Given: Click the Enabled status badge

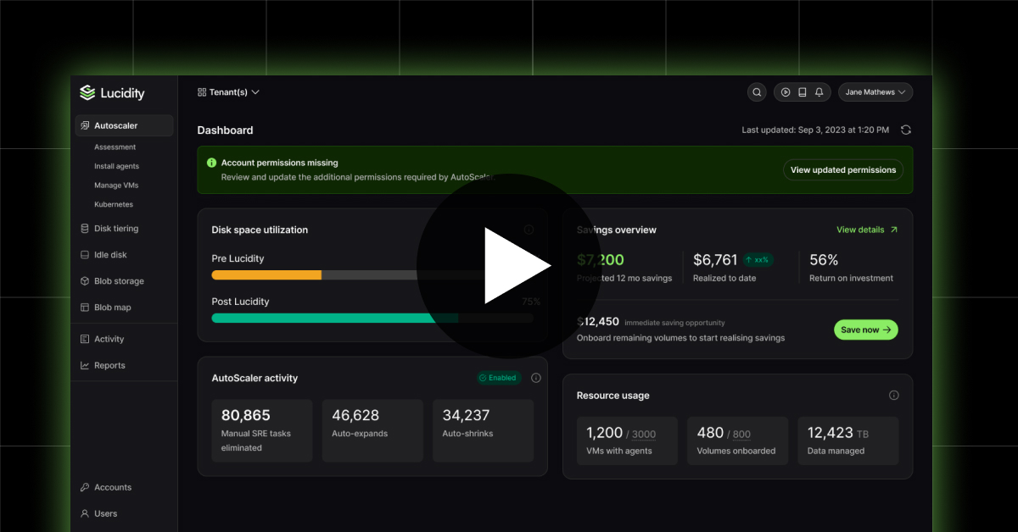Looking at the screenshot, I should pyautogui.click(x=498, y=378).
